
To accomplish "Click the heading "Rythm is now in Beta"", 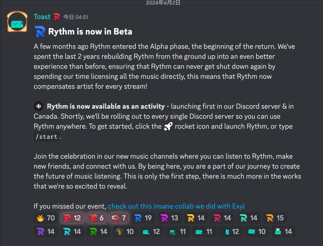I will coord(90,32).
